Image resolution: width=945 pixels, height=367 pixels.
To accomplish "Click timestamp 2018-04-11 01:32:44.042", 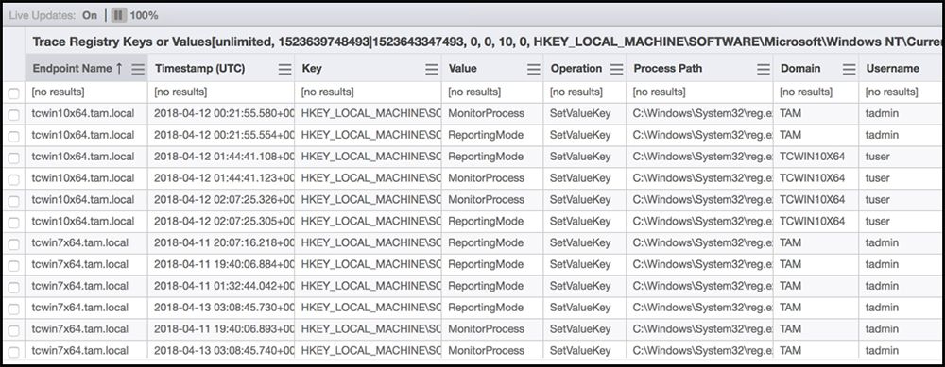I will [224, 287].
